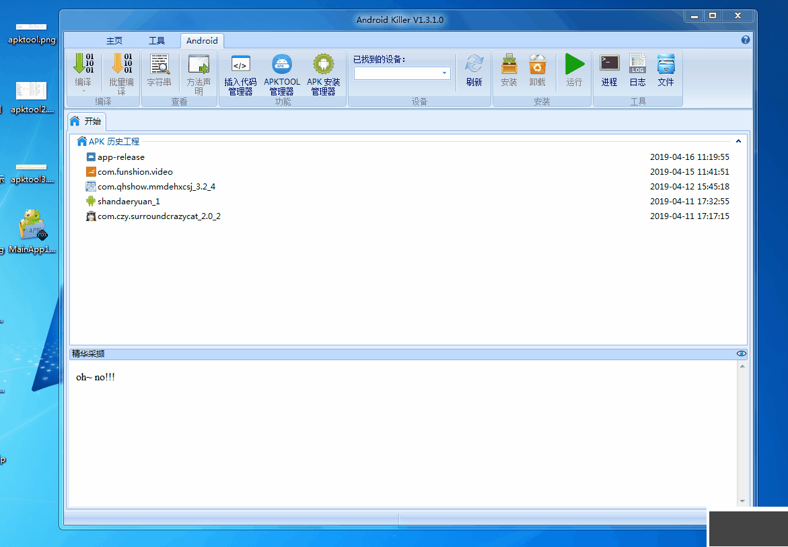Switch to the 主页 ribbon tab

point(114,41)
